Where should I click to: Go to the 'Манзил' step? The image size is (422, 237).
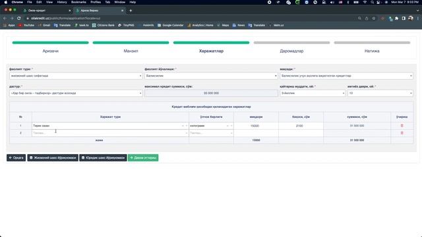tap(131, 51)
